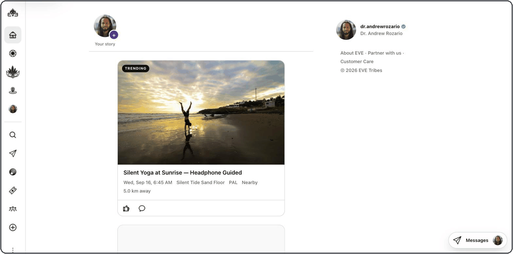This screenshot has width=513, height=254.
Task: Open the masquerade mask icon in sidebar
Action: (13, 72)
